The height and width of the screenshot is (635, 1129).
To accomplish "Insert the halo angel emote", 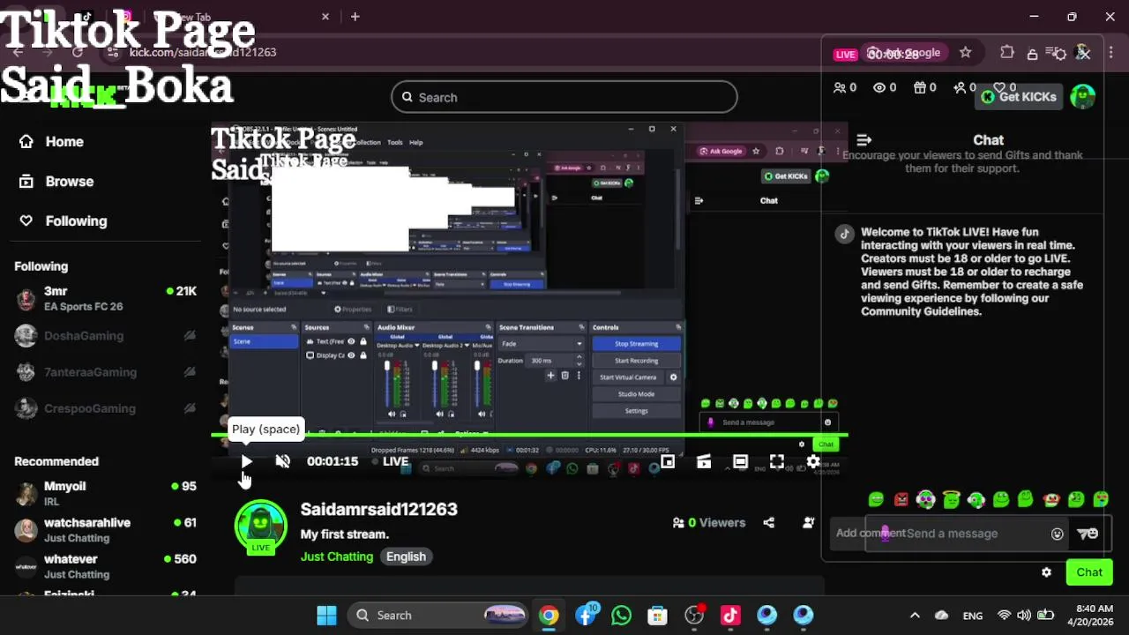I will tap(951, 500).
